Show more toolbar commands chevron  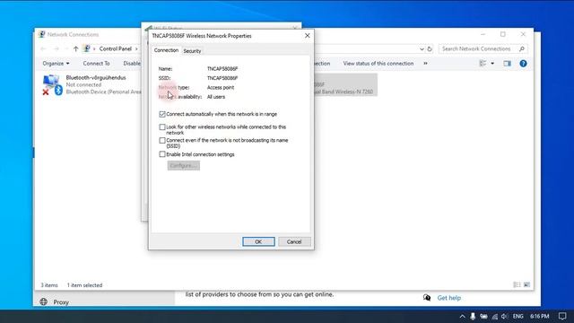point(425,64)
